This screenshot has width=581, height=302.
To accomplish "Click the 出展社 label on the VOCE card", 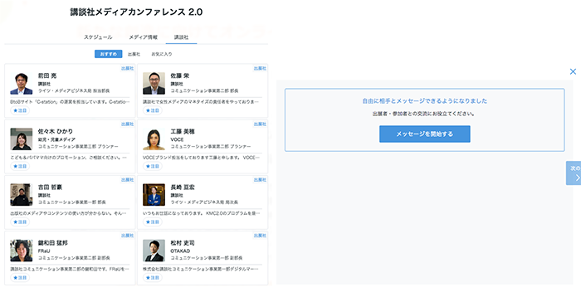I will coord(260,124).
